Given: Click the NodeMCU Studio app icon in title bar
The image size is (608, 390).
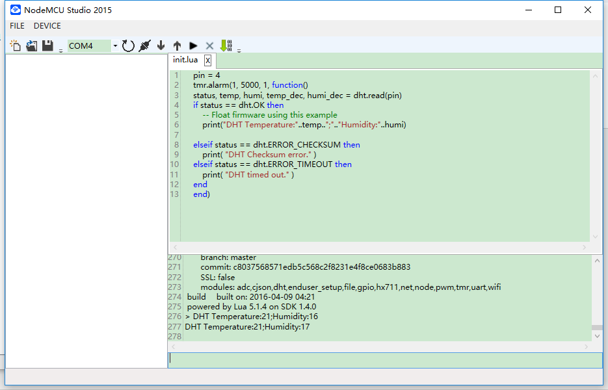Looking at the screenshot, I should coord(15,10).
